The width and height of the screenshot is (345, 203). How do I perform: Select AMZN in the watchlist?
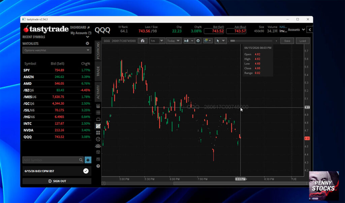click(x=57, y=77)
